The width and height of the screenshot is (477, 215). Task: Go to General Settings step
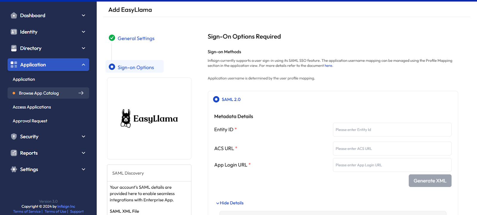click(136, 38)
